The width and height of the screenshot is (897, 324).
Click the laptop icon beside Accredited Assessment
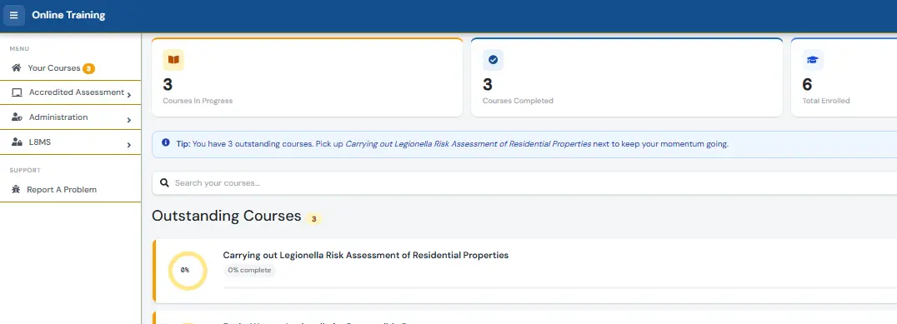pos(17,92)
